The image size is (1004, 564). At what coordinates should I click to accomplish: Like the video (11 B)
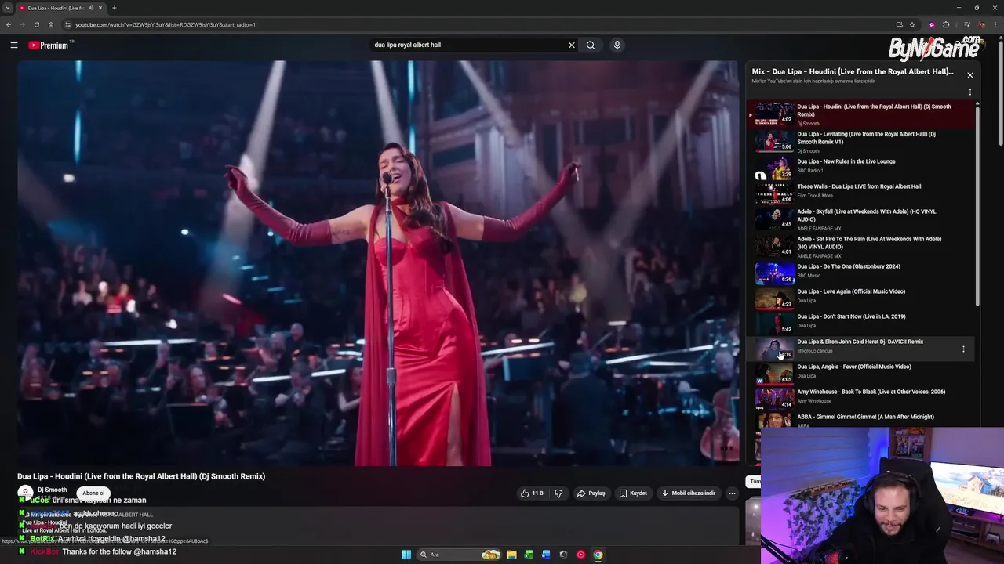(x=532, y=493)
